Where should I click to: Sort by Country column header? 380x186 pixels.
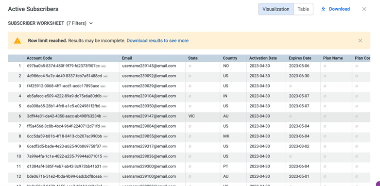point(230,58)
